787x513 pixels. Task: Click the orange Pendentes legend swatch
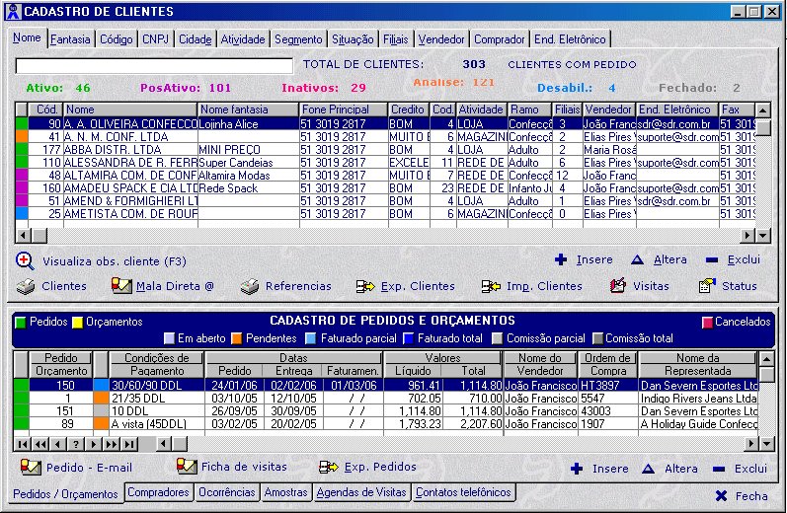click(x=237, y=339)
